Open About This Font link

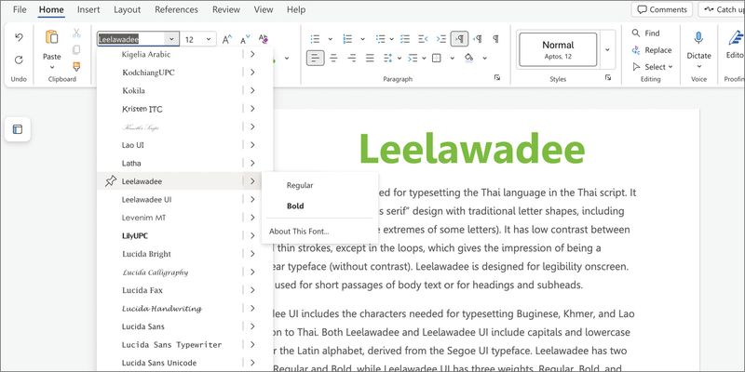tap(299, 232)
